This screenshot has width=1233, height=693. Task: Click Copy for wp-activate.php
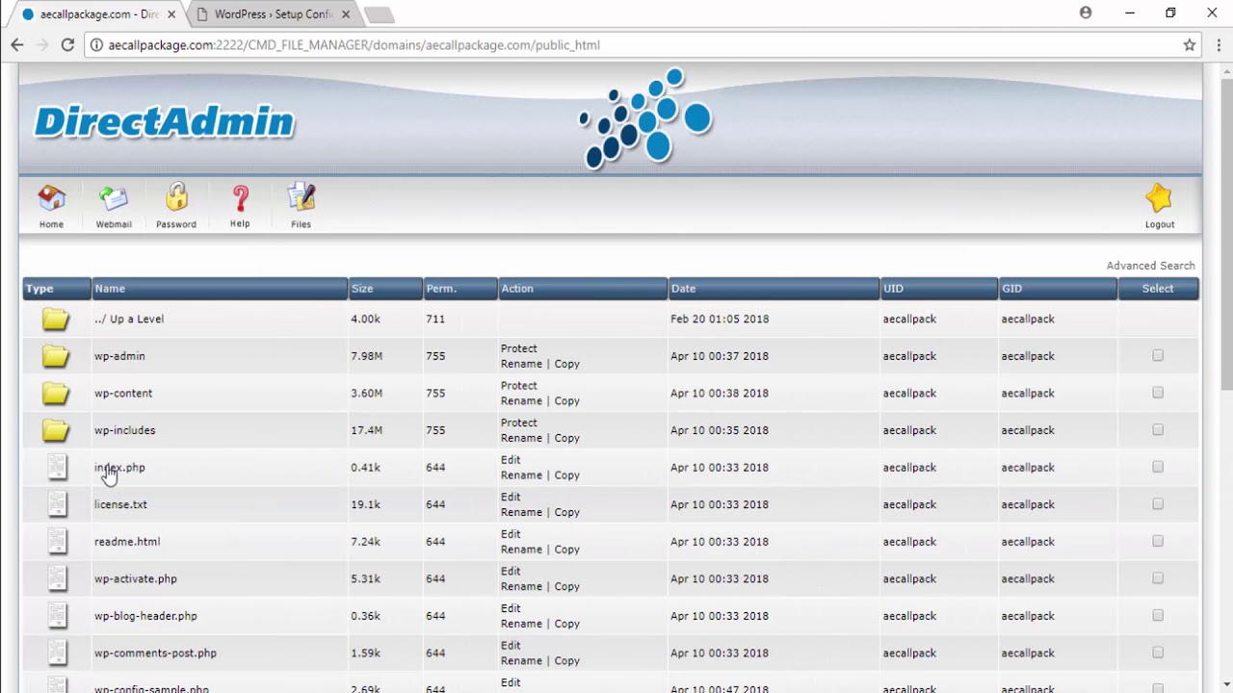click(x=566, y=586)
